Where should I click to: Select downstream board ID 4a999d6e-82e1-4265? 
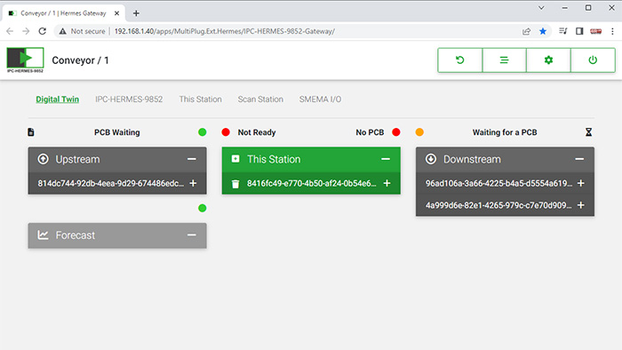coord(498,205)
